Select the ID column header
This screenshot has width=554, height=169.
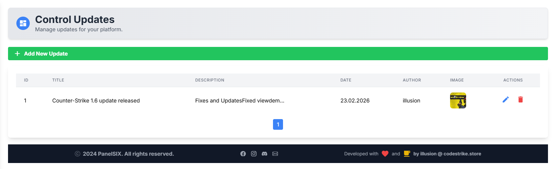(x=26, y=80)
